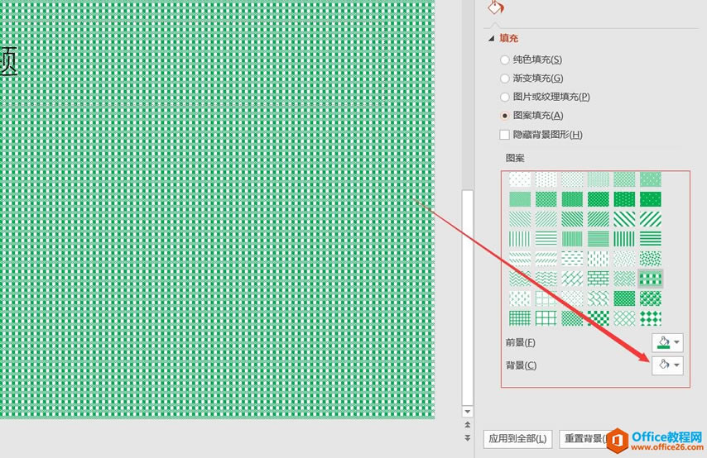707x458 pixels.
Task: Open 背景(C) background color dropdown
Action: [x=668, y=365]
